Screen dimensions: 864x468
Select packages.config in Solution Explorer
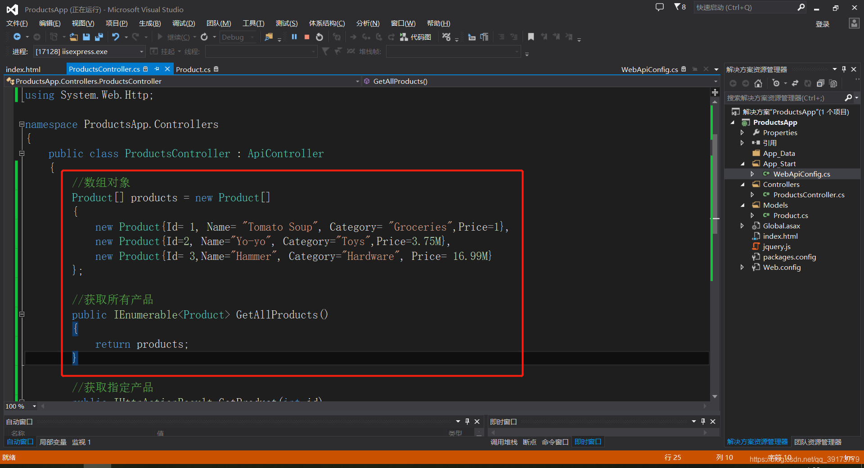pos(789,257)
